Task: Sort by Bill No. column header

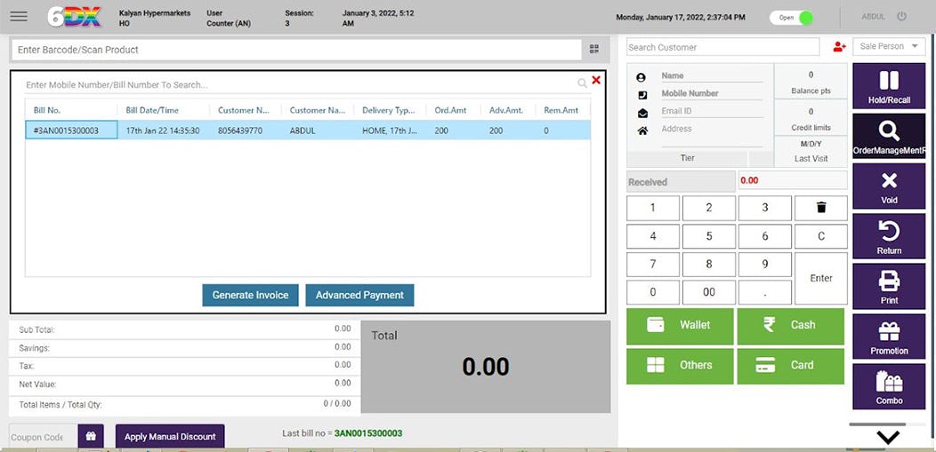Action: 71,110
